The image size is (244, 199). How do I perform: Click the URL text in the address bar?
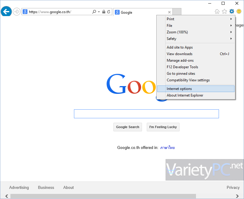click(x=50, y=12)
